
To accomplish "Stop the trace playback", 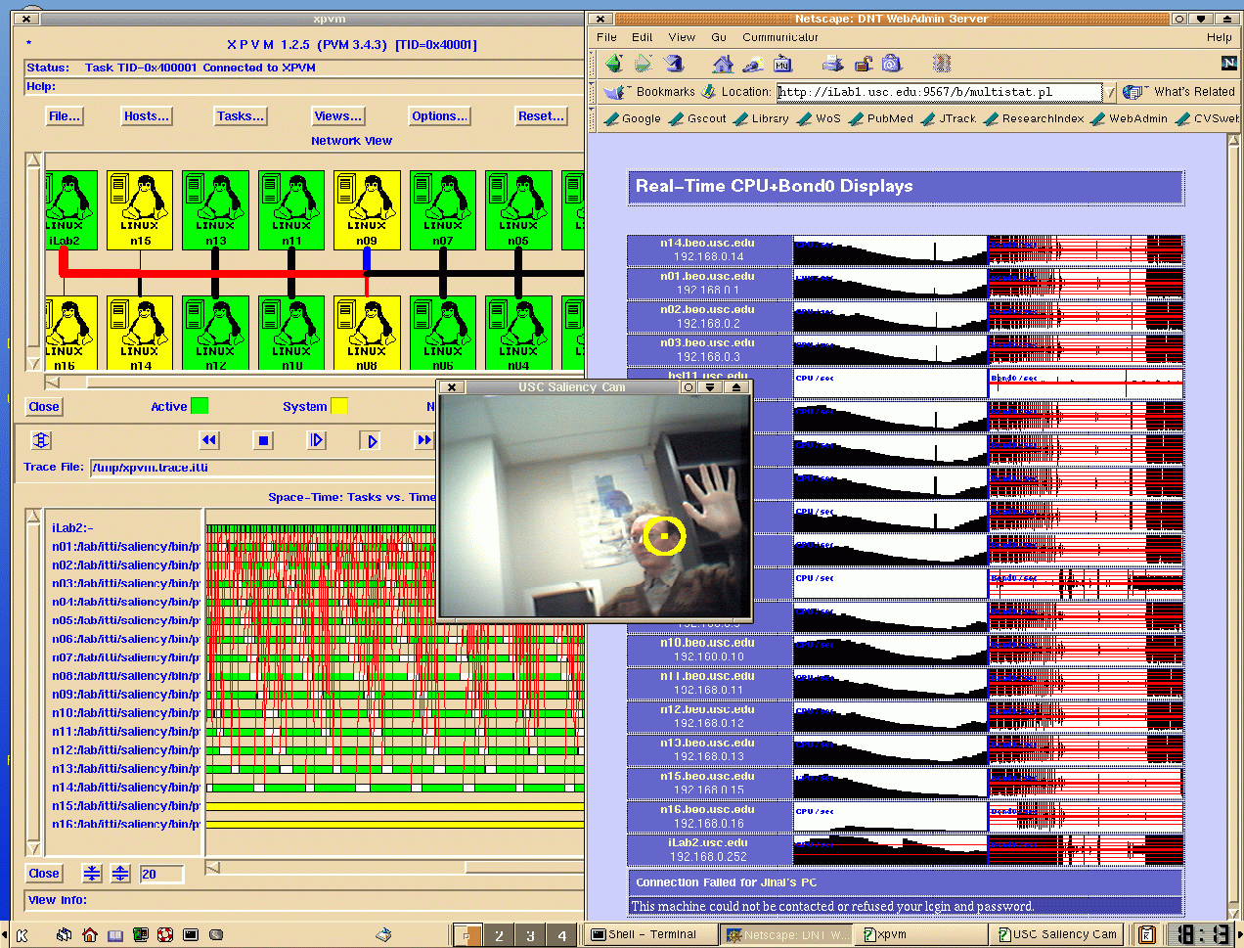I will (263, 440).
